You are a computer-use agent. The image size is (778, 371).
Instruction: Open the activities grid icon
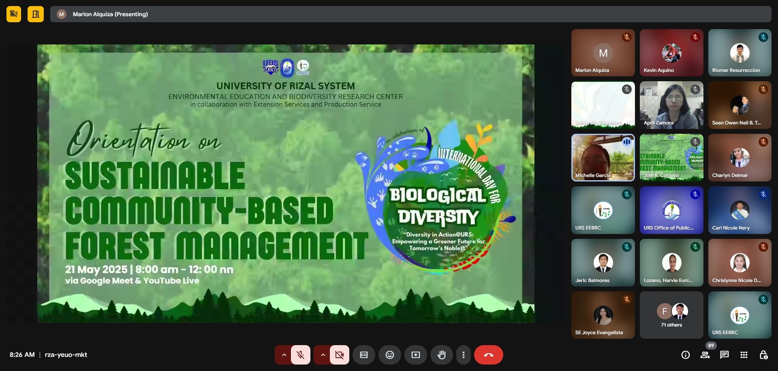(x=744, y=355)
